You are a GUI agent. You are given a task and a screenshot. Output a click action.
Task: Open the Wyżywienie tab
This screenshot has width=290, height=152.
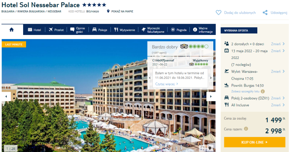[x=124, y=30]
